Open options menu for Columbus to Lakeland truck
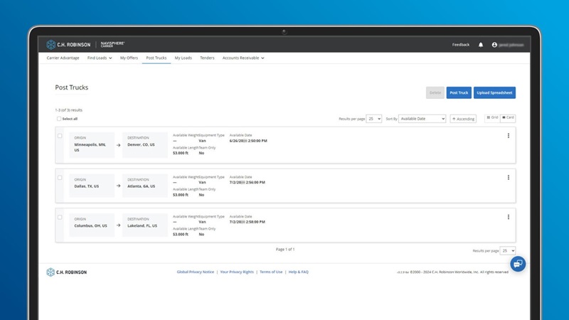 (x=508, y=217)
